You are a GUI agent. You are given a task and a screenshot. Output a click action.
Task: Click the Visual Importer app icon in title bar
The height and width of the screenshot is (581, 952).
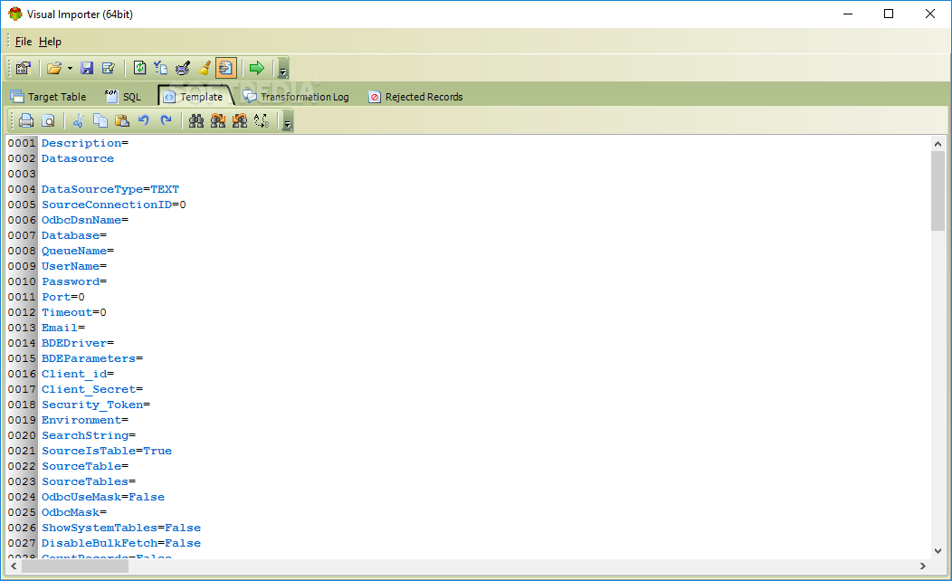(x=15, y=14)
